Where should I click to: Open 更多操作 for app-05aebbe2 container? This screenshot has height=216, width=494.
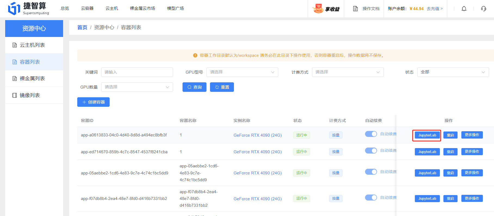tap(472, 173)
